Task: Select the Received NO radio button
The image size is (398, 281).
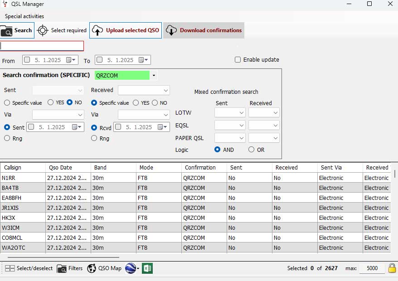Action: point(155,102)
